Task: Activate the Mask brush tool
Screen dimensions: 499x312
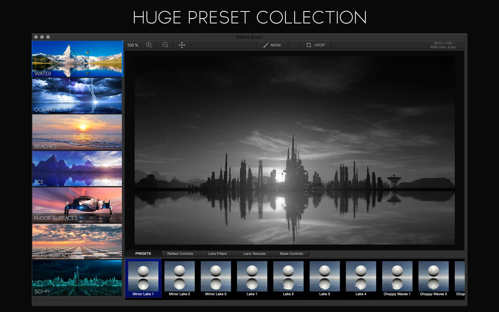Action: coord(272,45)
